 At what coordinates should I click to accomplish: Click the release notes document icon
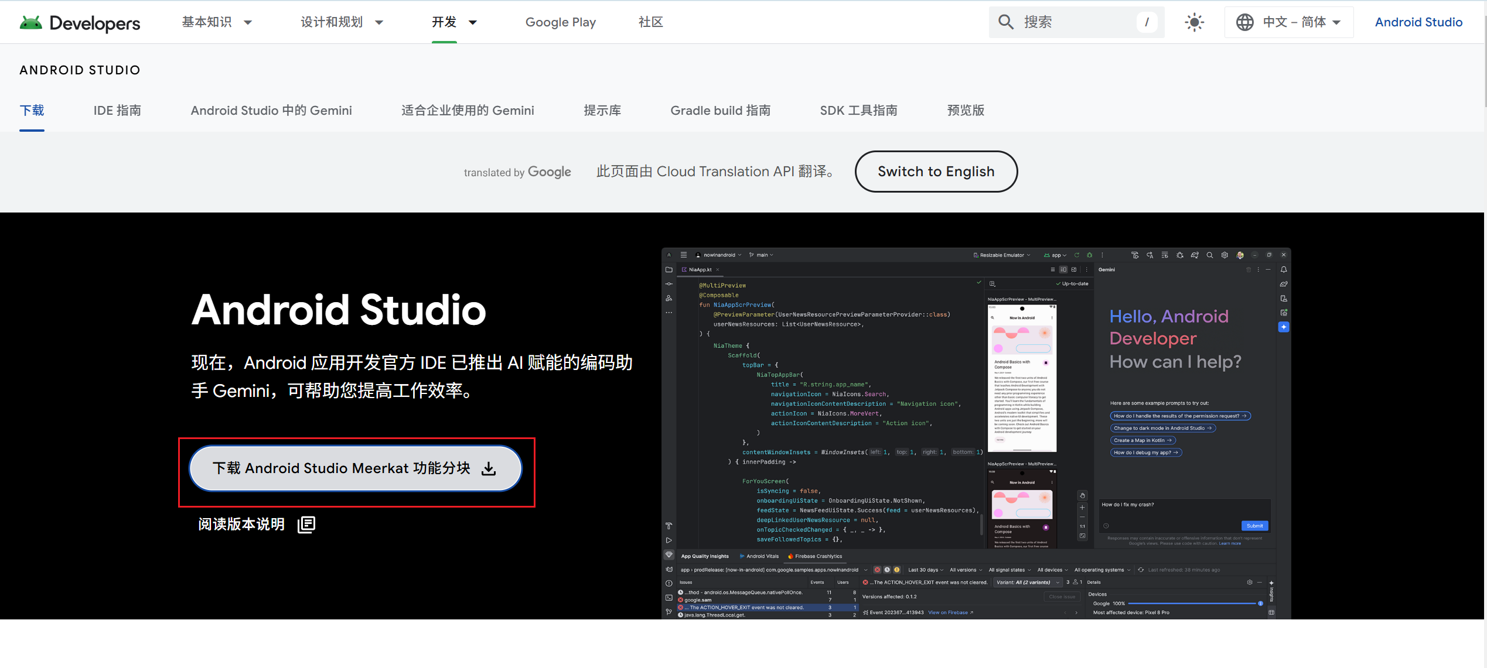[306, 524]
